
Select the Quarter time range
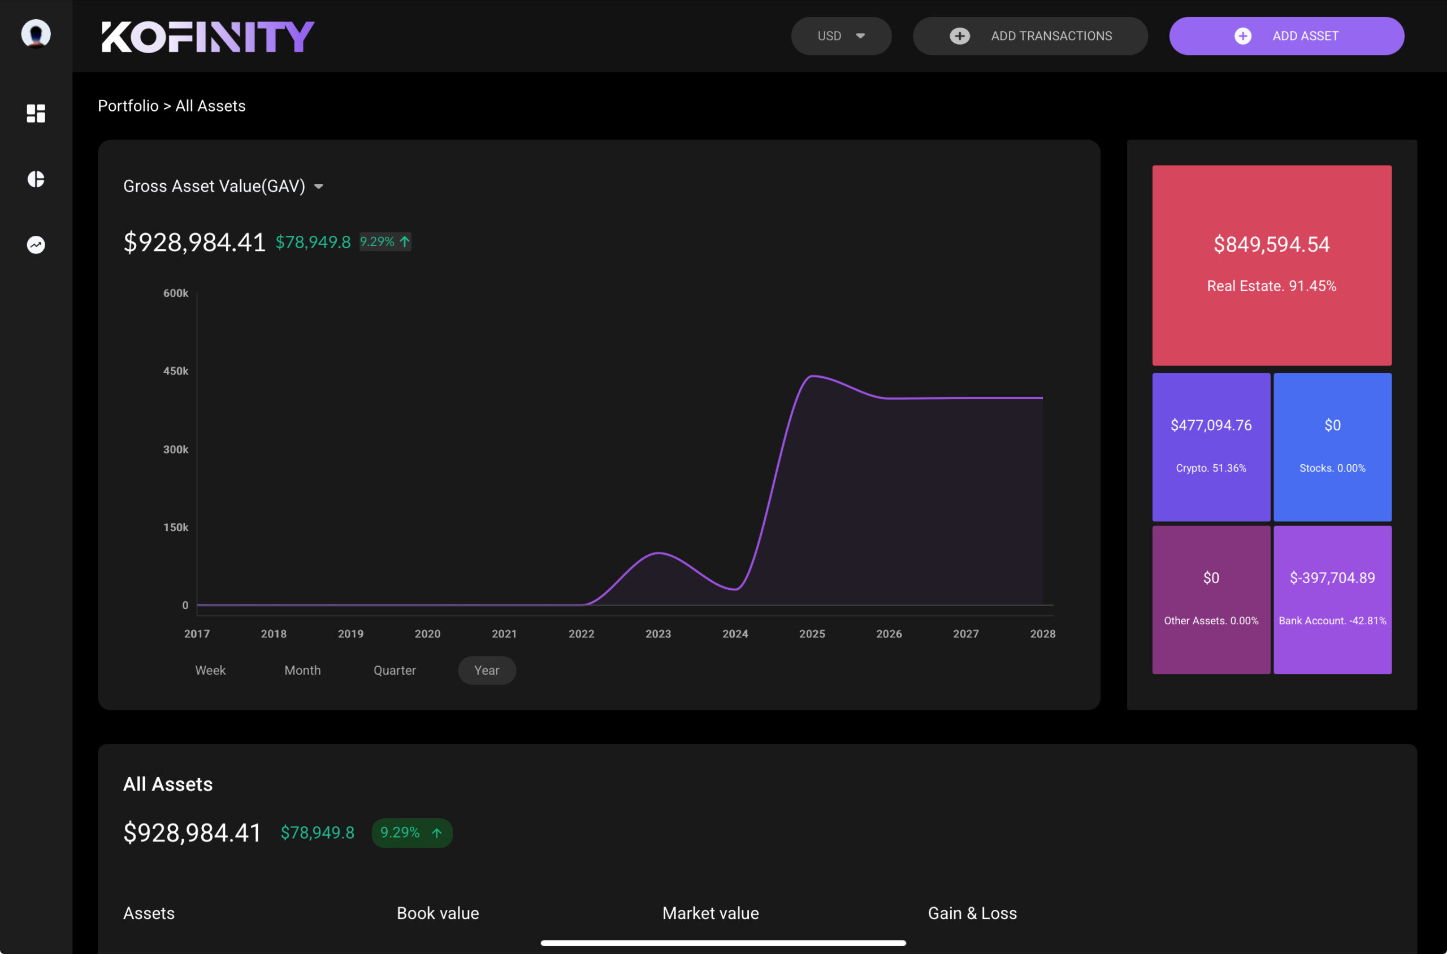pos(395,670)
